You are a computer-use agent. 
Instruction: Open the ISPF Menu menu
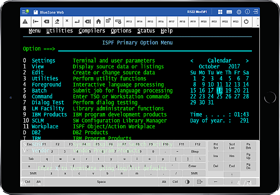coord(35,31)
